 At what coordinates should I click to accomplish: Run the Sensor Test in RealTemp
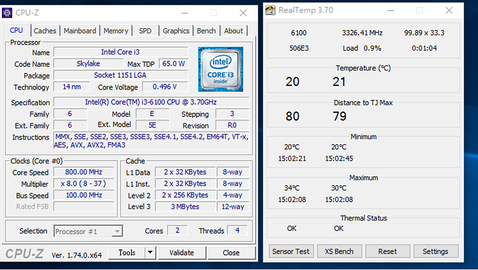tap(291, 251)
